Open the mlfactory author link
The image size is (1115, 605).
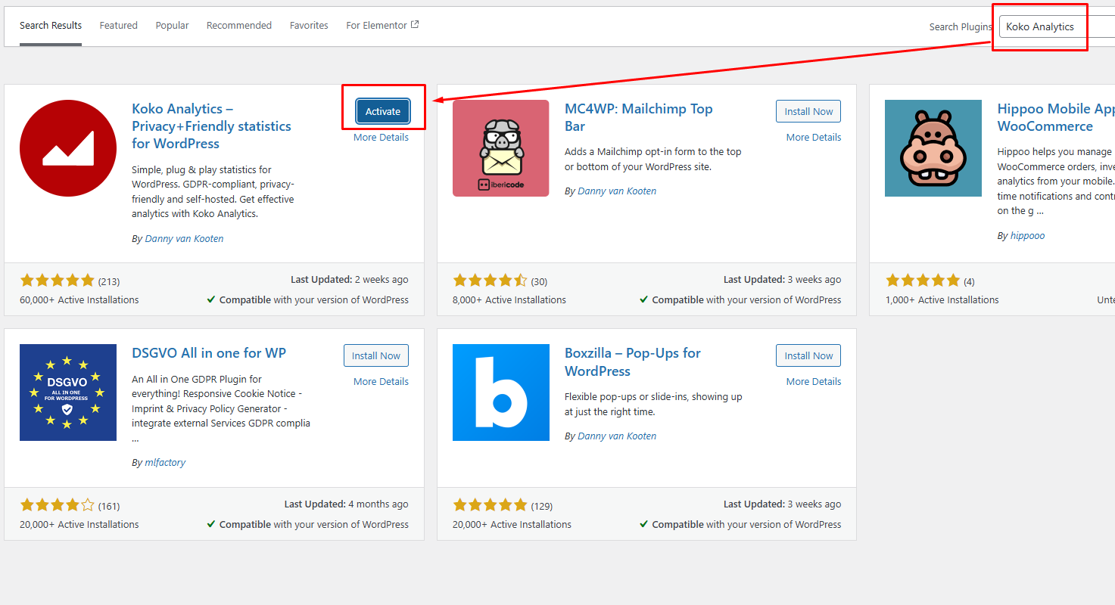tap(165, 463)
